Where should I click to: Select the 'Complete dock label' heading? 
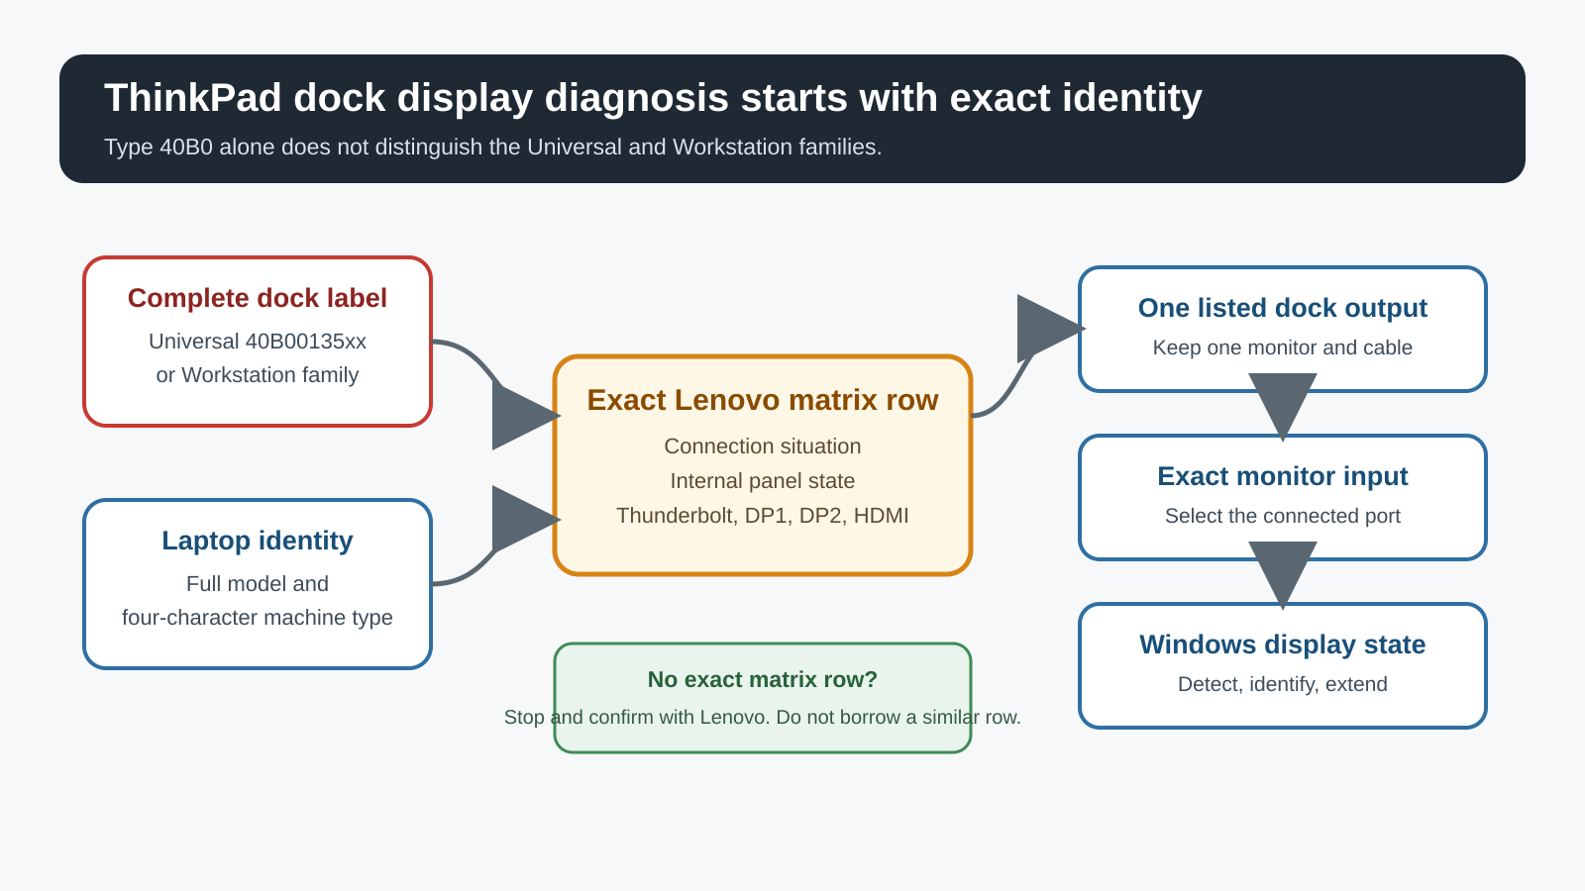[258, 298]
